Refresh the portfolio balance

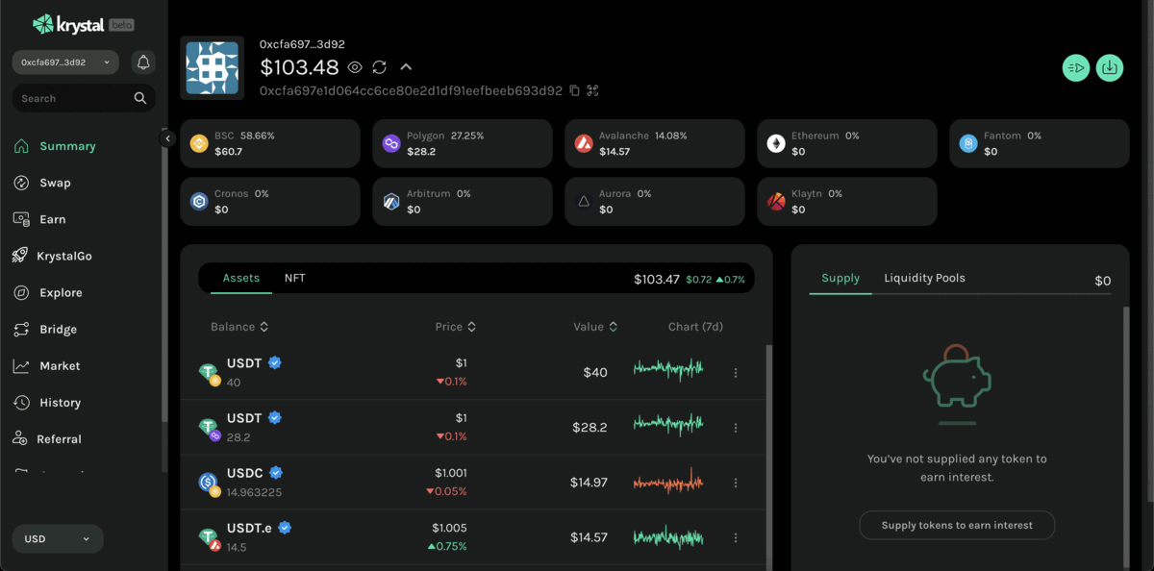click(380, 67)
